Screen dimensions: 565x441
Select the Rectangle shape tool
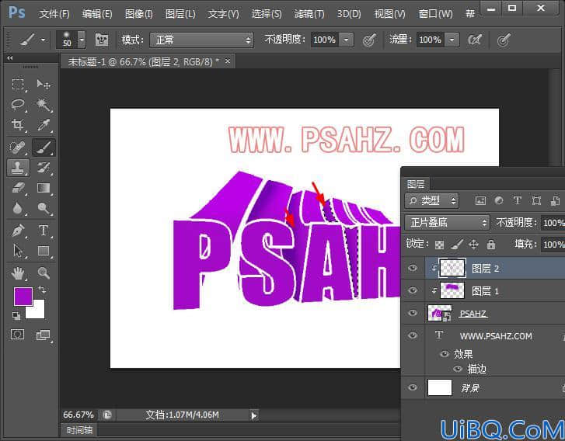pos(44,251)
